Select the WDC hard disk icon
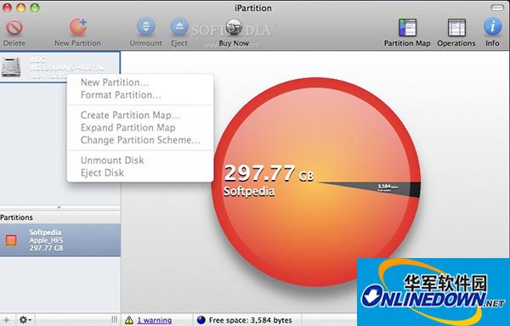The height and width of the screenshot is (326, 510). (x=11, y=67)
